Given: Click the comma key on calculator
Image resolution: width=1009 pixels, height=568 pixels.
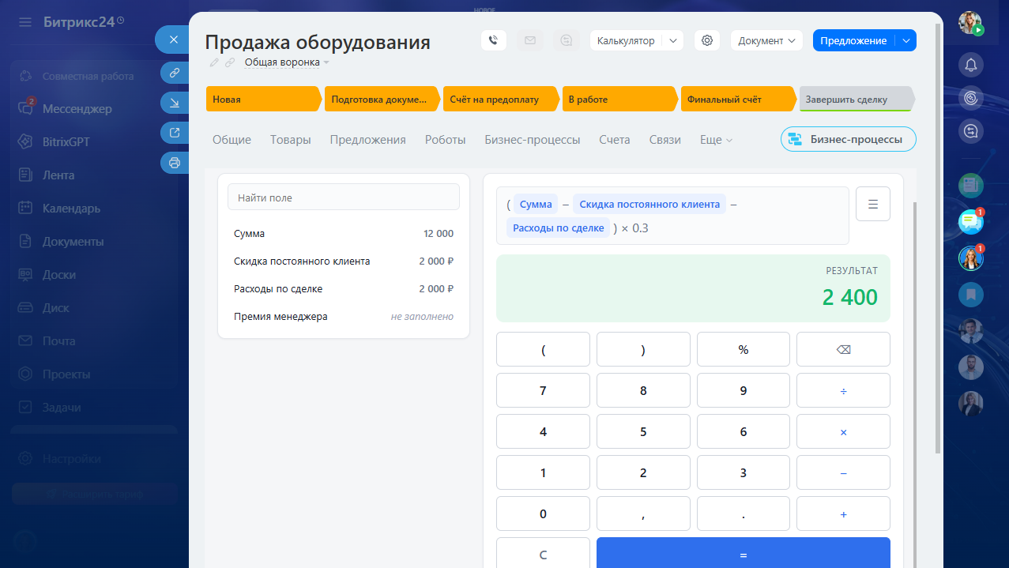Looking at the screenshot, I should pos(643,513).
